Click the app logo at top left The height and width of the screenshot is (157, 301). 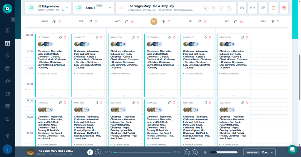pos(7,9)
